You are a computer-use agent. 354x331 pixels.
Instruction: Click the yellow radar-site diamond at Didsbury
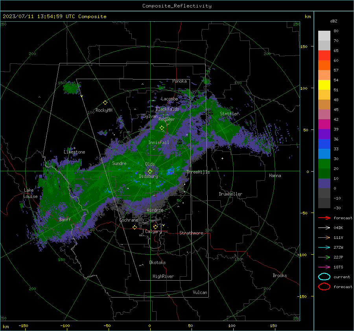150,172
